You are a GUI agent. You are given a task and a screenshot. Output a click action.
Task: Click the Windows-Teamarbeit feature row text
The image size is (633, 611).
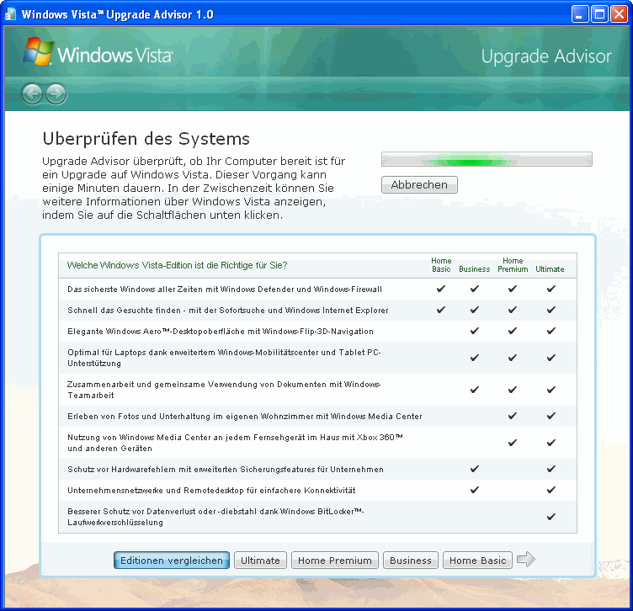[224, 390]
